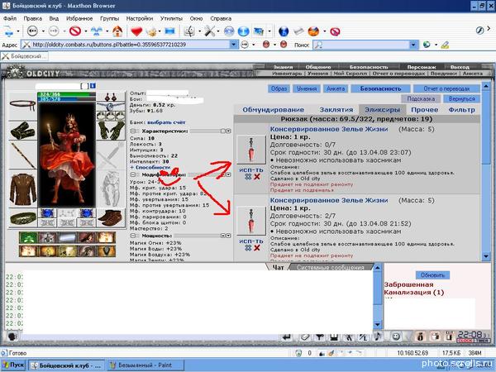The width and height of the screenshot is (496, 372).
Task: Collapse the Мощность section
Action: 133,236
